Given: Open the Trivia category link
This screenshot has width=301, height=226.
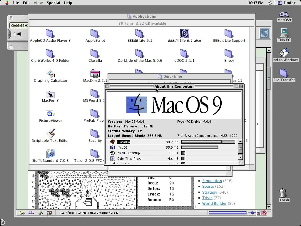Looking at the screenshot, I should [207, 198].
